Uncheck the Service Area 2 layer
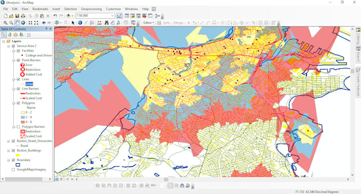 pos(13,46)
